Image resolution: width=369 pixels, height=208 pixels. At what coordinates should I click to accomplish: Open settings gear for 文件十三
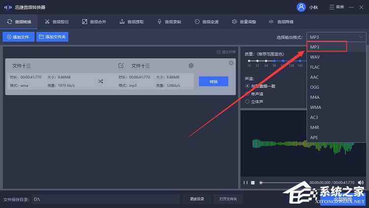[x=191, y=66]
